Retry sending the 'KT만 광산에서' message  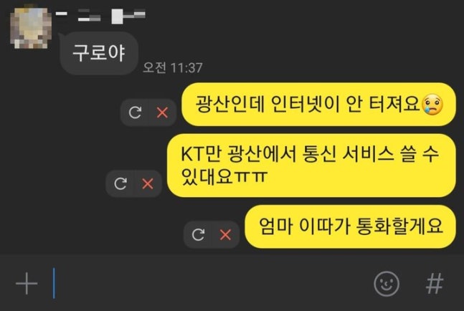(x=120, y=184)
